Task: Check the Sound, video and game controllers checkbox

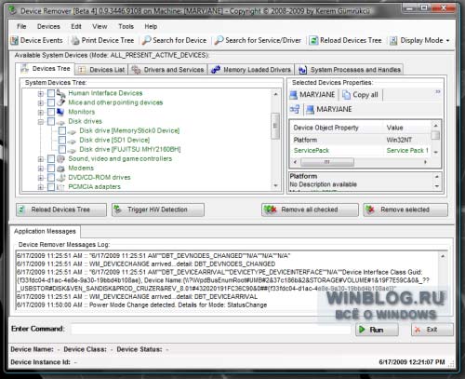Action: point(51,159)
